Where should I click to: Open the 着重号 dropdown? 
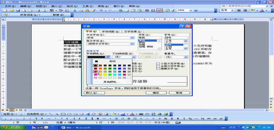186,57
